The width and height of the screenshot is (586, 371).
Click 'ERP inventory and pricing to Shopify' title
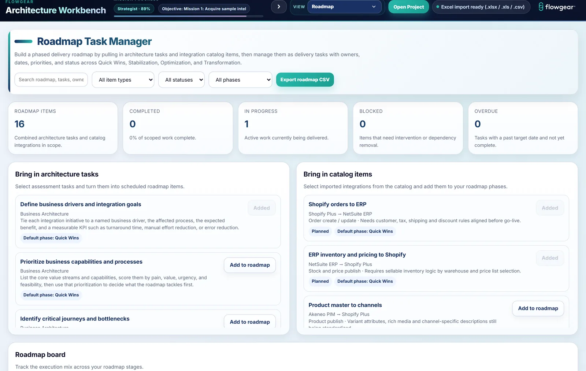357,255
